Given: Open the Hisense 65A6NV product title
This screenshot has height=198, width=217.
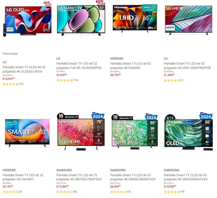Looking at the screenshot, I should (130, 66).
